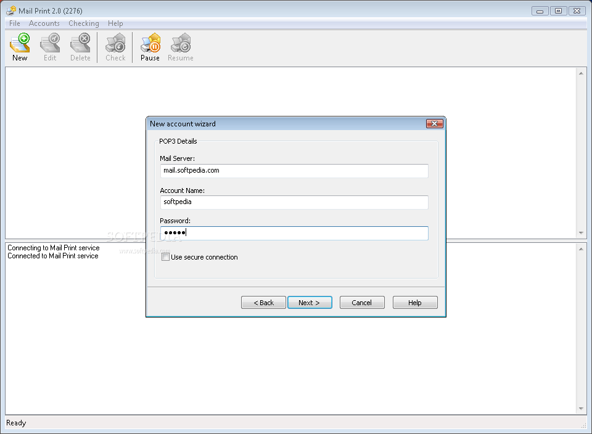Image resolution: width=592 pixels, height=434 pixels.
Task: Close the Mail Print main window
Action: coord(577,11)
